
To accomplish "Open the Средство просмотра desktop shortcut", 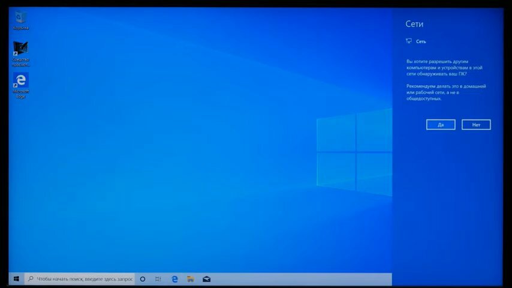I will tap(20, 54).
